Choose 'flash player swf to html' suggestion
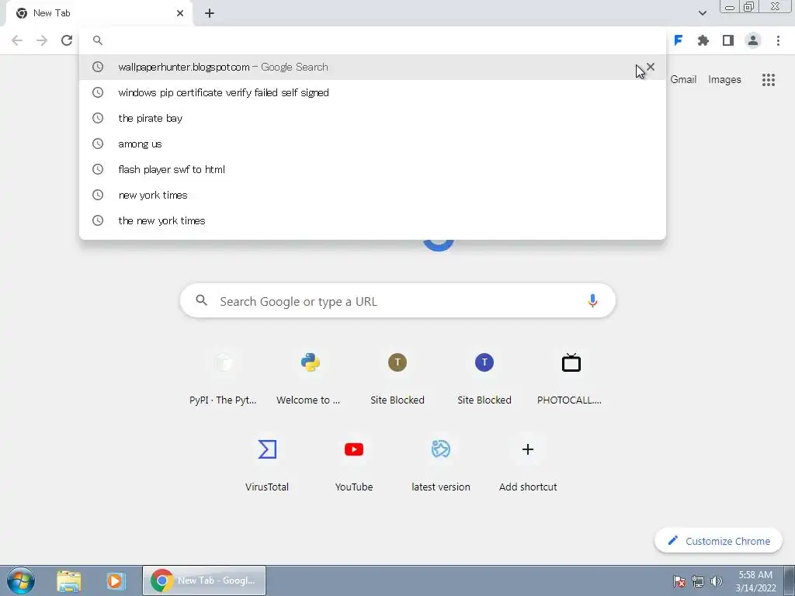The image size is (795, 596). pyautogui.click(x=372, y=169)
